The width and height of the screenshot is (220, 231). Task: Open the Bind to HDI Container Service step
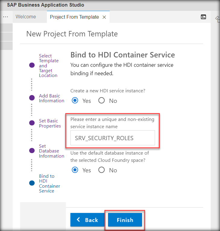click(x=49, y=183)
